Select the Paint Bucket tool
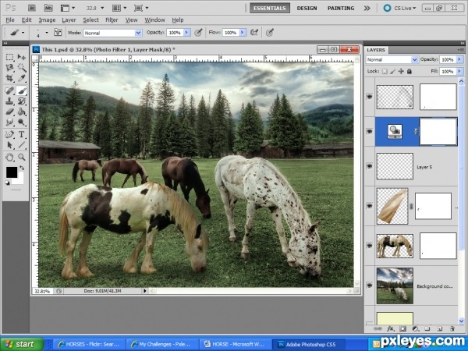468x351 pixels. click(x=21, y=112)
